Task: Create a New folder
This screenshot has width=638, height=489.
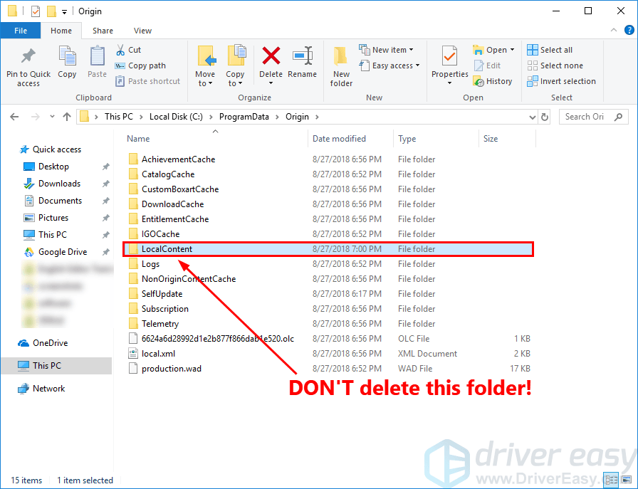Action: 341,66
